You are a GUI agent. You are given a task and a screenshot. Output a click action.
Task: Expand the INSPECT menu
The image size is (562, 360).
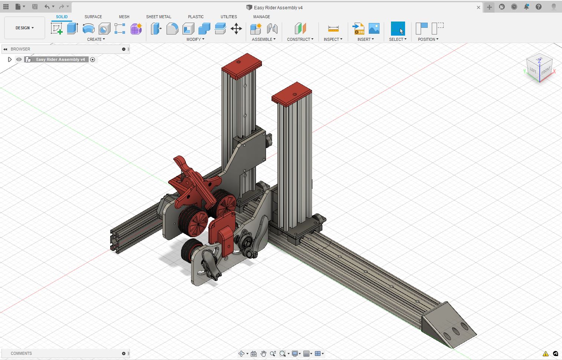pyautogui.click(x=333, y=39)
